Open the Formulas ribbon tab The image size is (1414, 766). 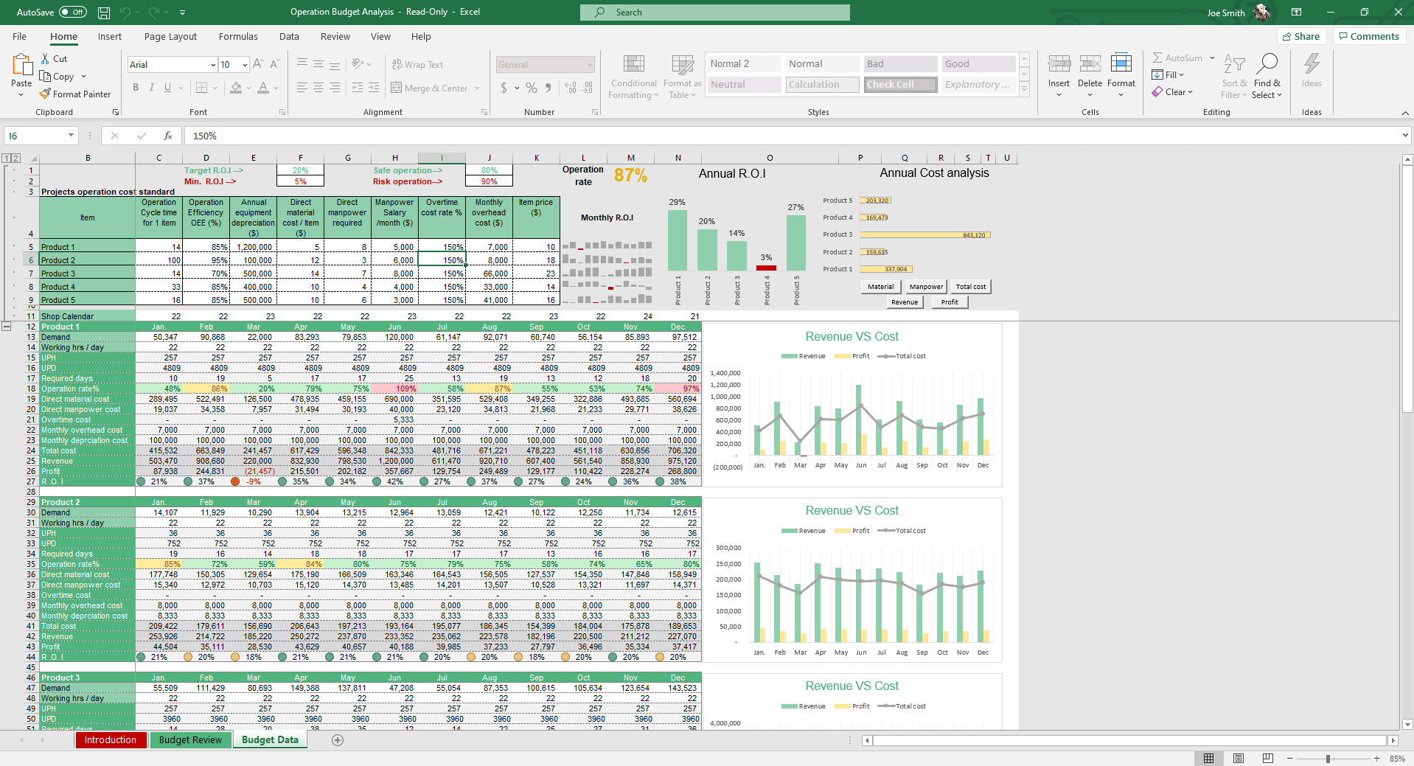coord(238,36)
